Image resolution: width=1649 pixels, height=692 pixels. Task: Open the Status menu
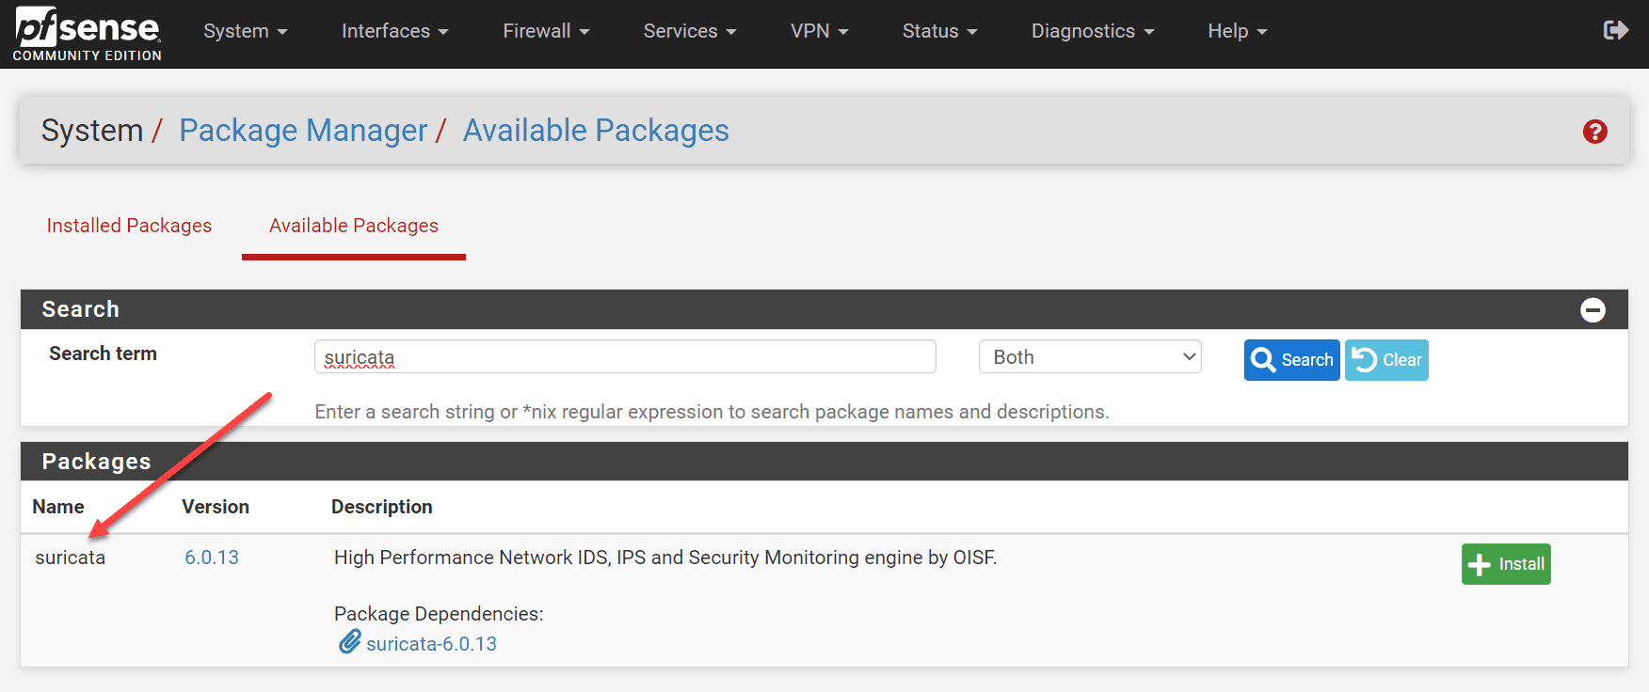coord(939,31)
